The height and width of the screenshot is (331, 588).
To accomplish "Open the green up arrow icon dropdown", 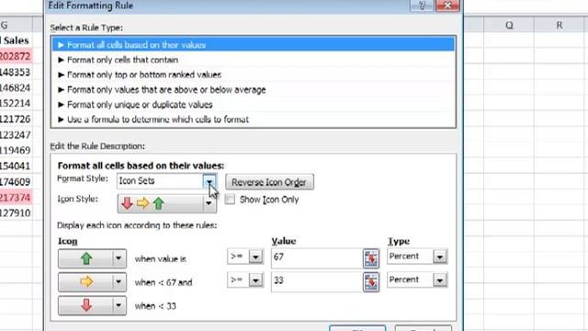I will [119, 258].
